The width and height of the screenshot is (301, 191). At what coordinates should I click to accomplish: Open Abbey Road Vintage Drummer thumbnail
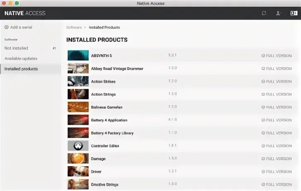pyautogui.click(x=78, y=68)
